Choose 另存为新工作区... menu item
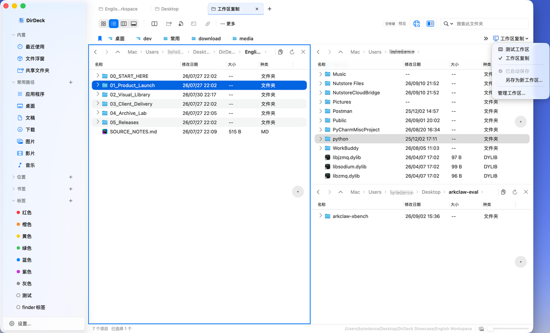550x333 pixels. 524,80
